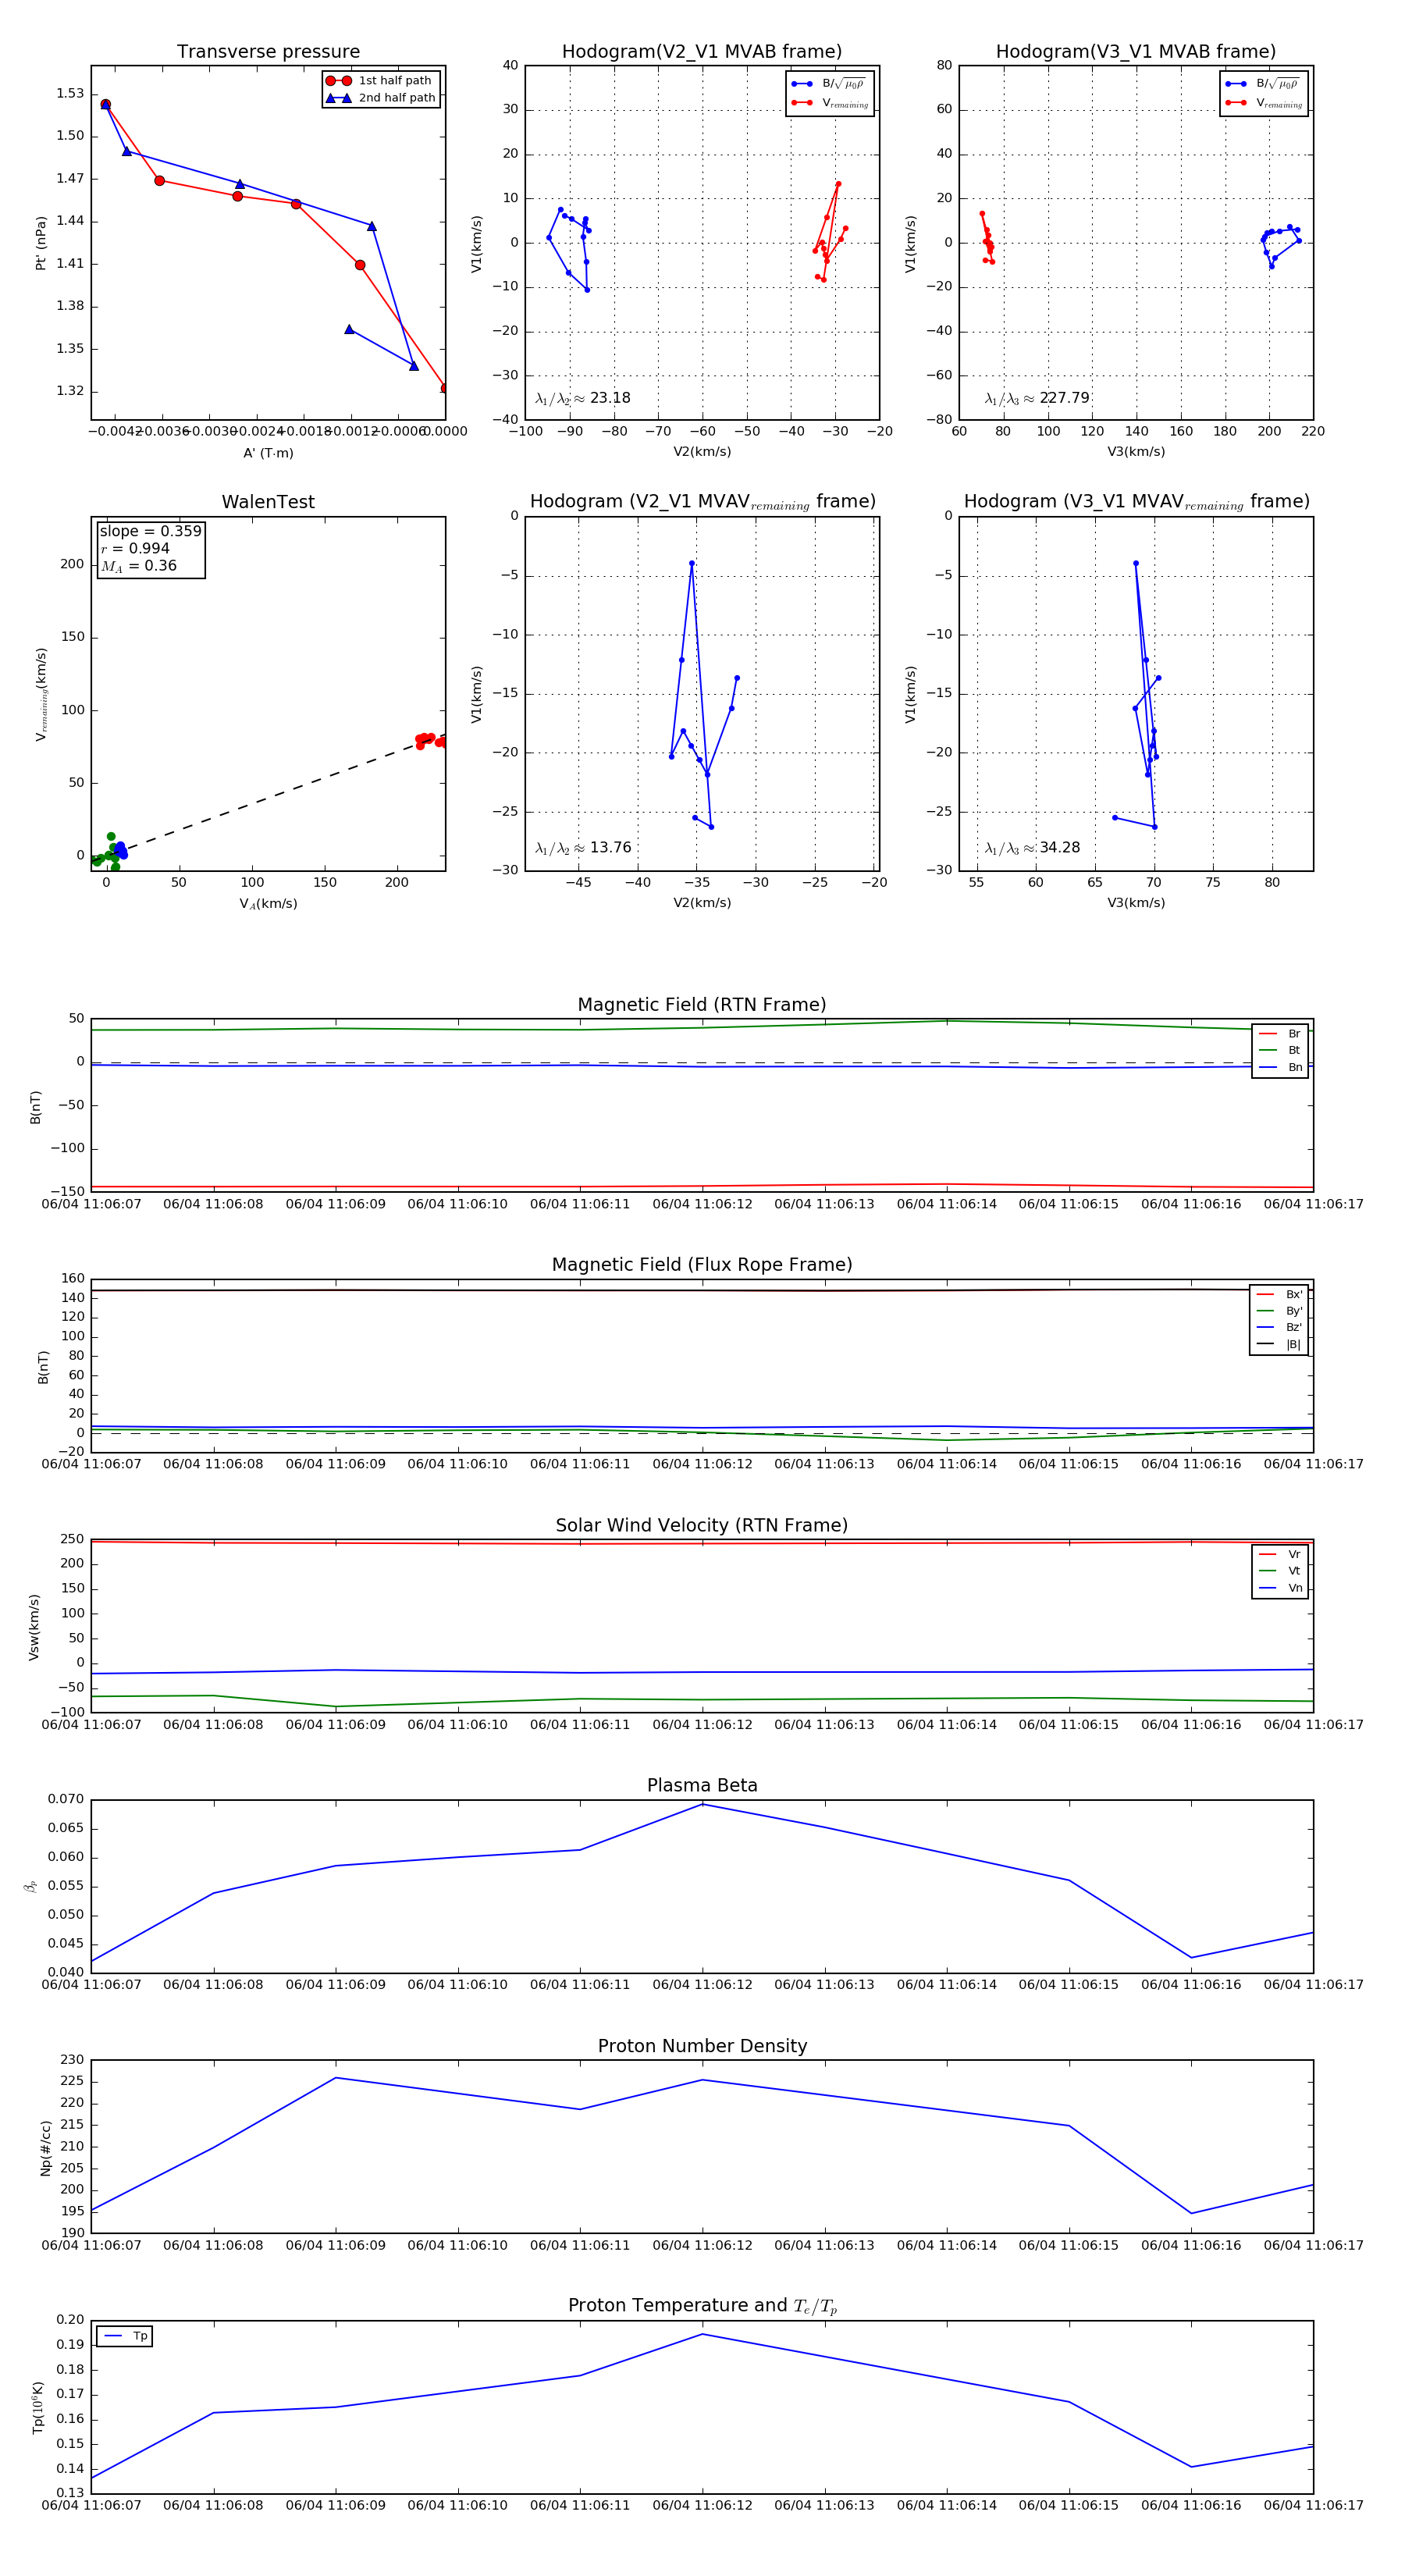The width and height of the screenshot is (1405, 2576).
Task: Click the 'Tp' legend entry
Action: 126,2336
